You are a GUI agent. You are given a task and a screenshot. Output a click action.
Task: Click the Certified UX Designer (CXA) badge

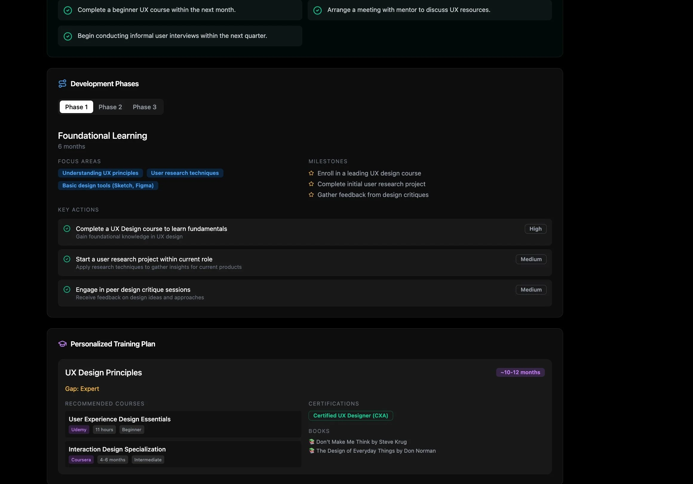click(350, 416)
